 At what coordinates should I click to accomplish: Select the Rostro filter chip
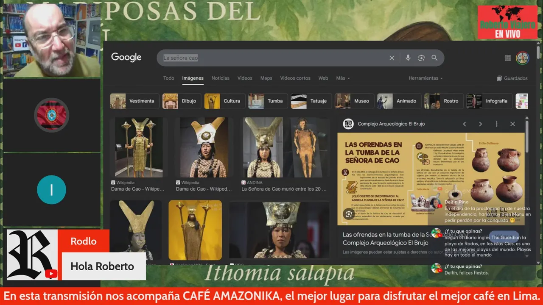(x=444, y=101)
